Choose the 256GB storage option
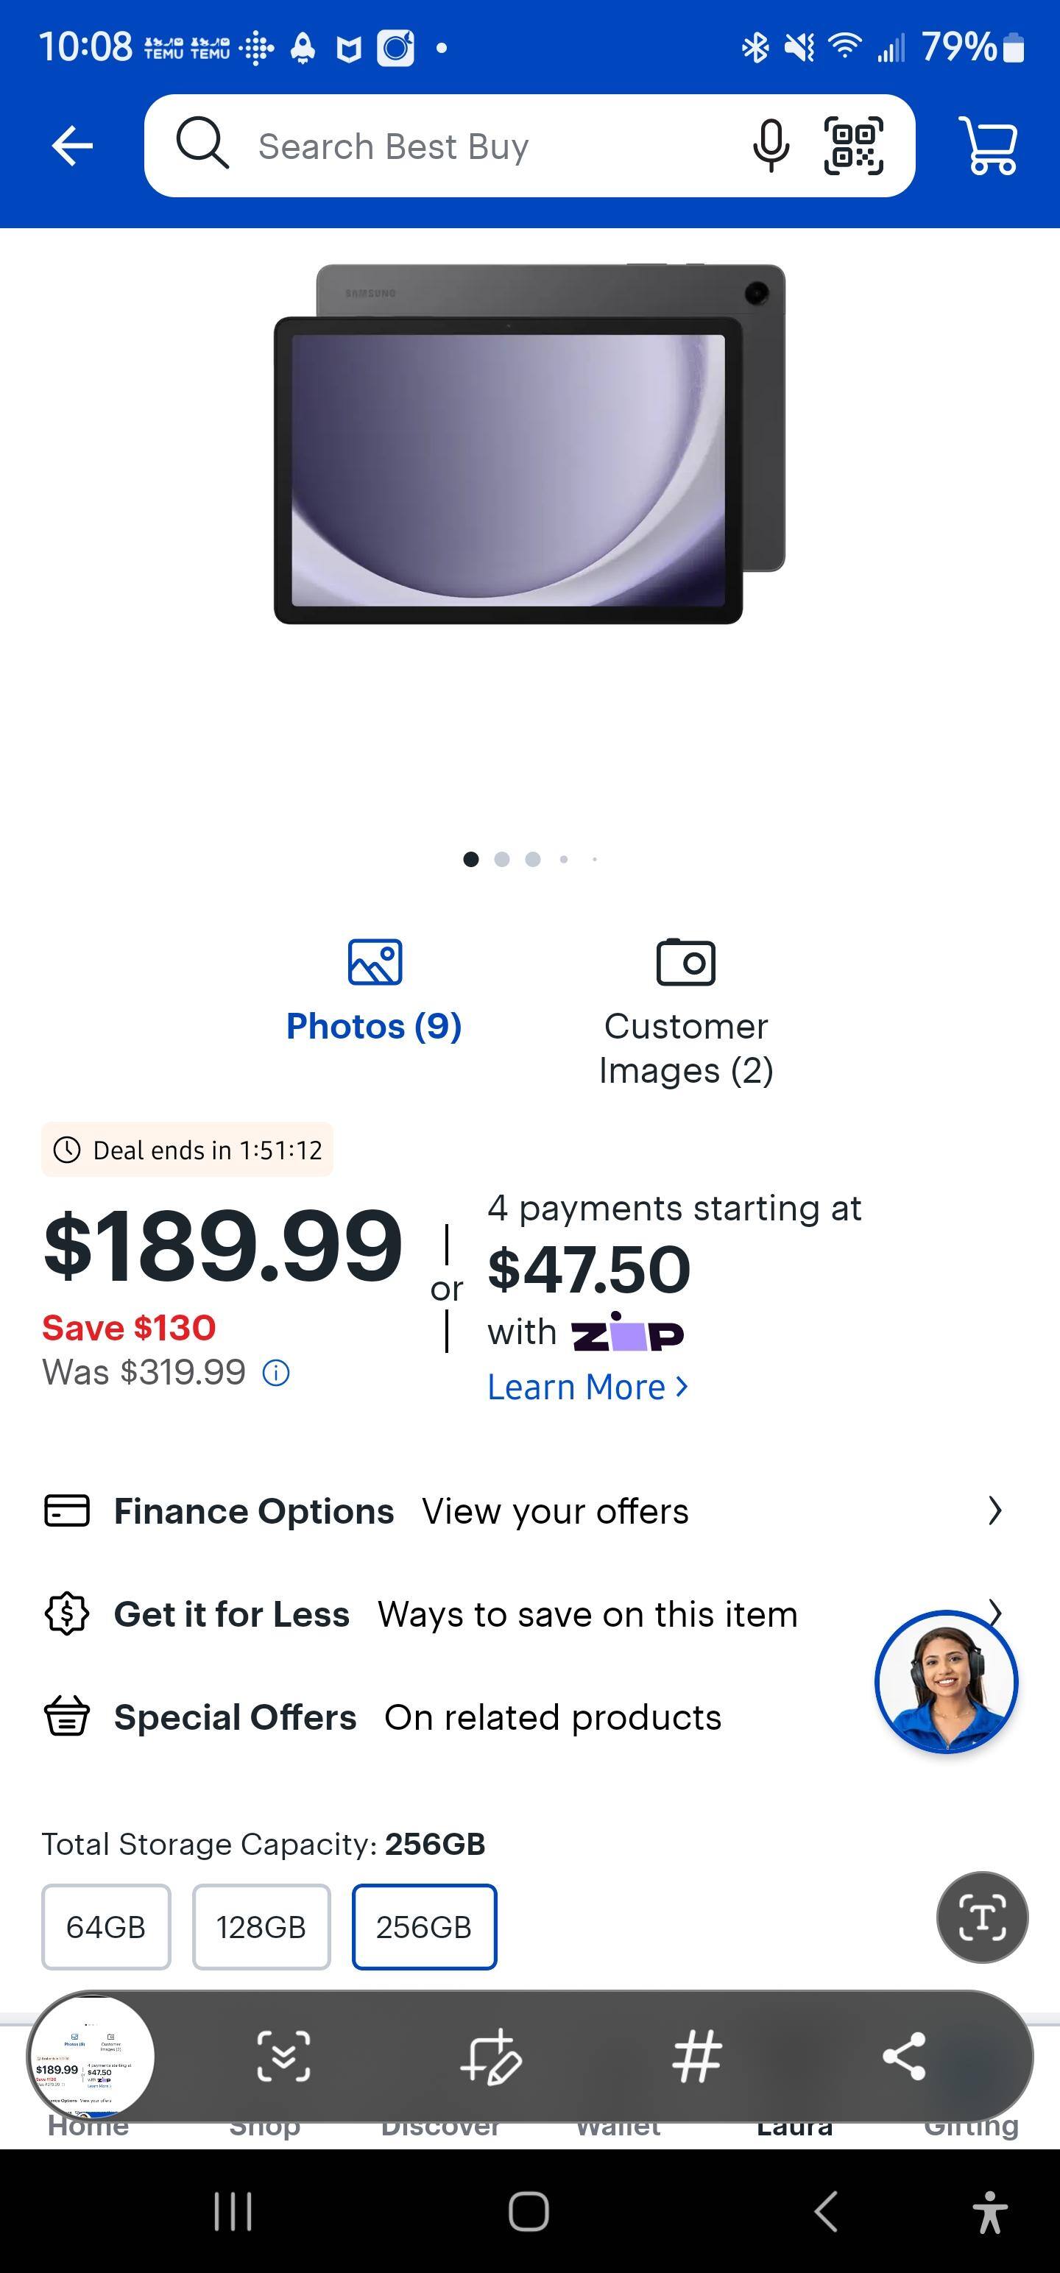 point(425,1926)
